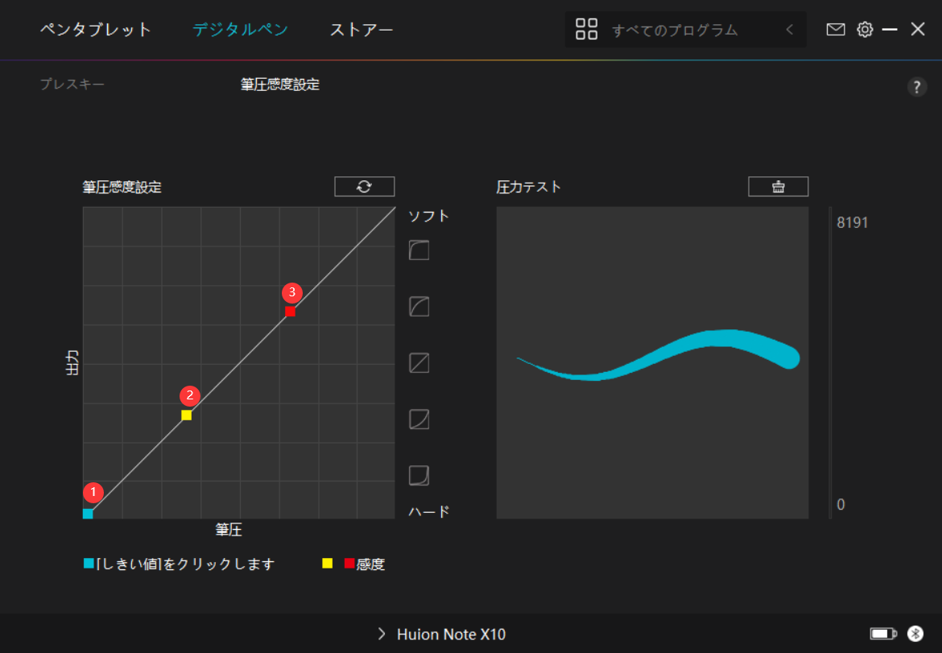Open the プレスキー sub-tab
This screenshot has width=942, height=653.
tap(72, 85)
